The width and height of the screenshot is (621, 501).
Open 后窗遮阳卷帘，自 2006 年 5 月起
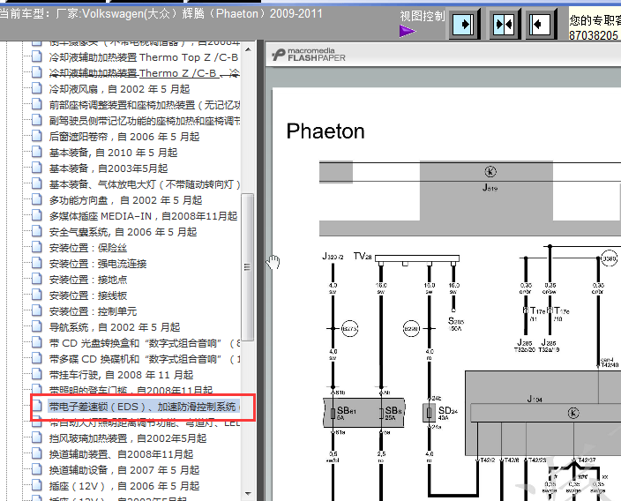pos(124,137)
